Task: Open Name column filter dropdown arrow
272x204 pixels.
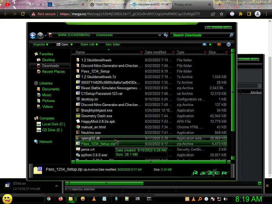Action: pos(141,52)
